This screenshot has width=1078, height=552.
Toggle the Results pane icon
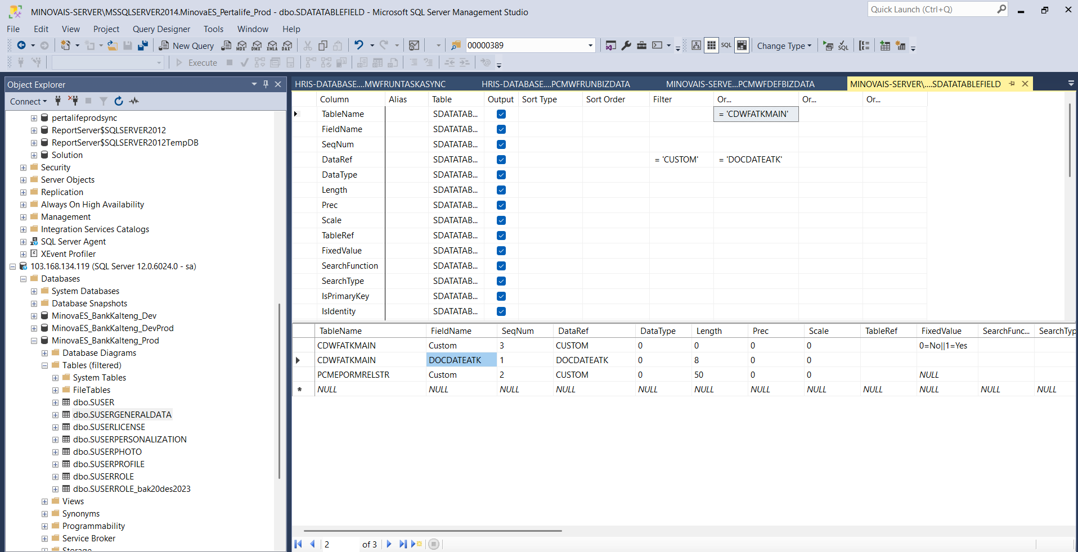pos(742,46)
